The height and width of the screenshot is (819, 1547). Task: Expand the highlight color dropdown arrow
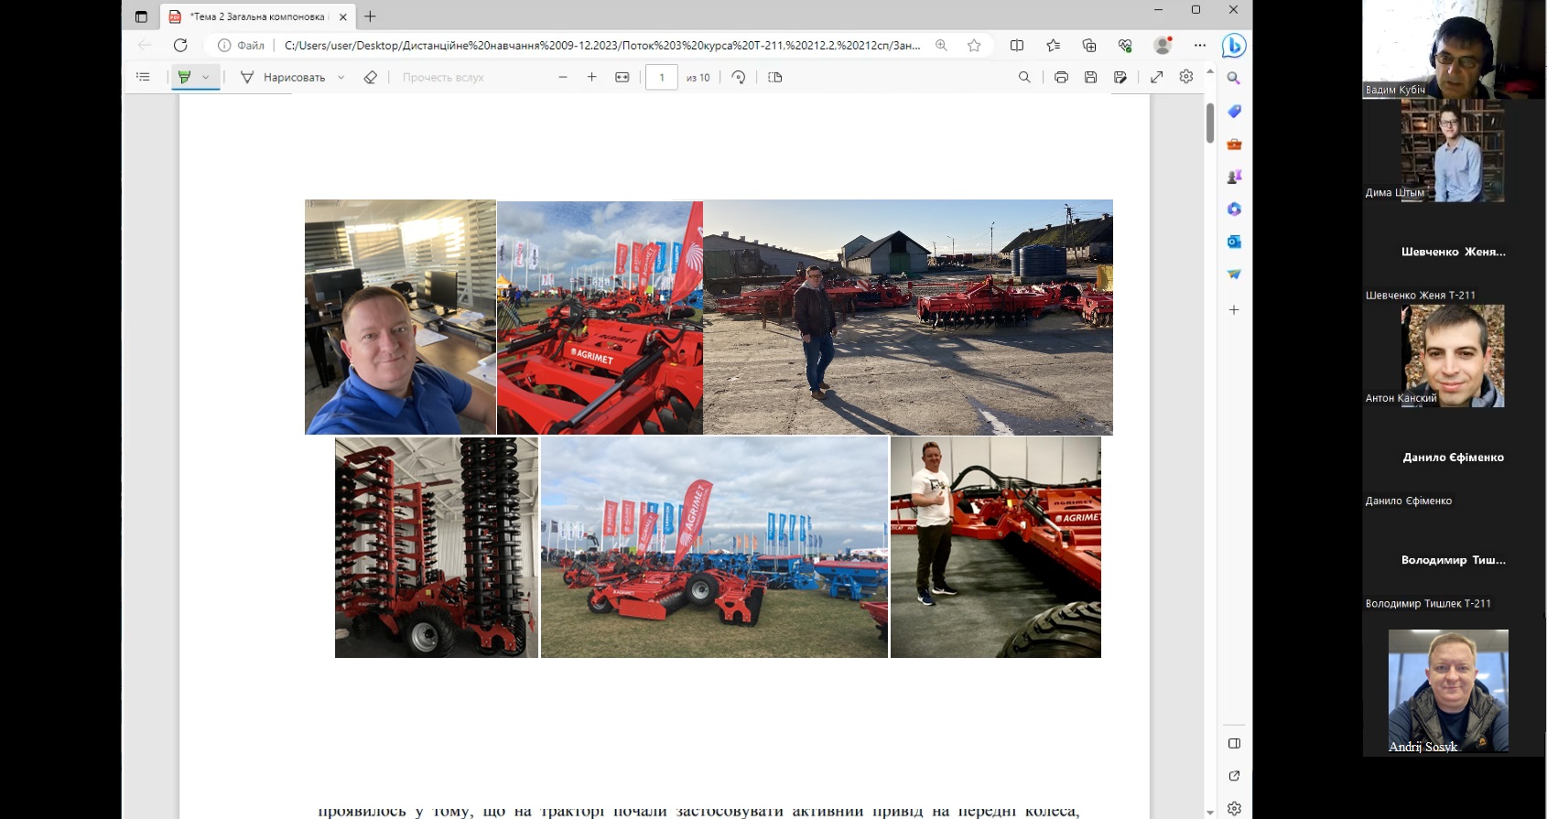click(206, 78)
